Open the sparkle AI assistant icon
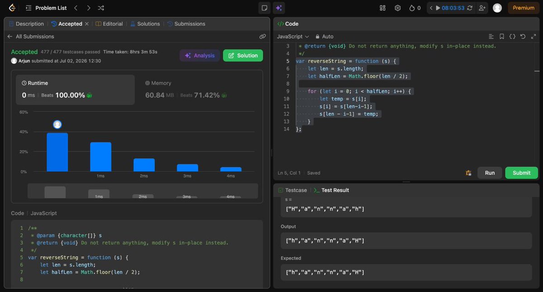 278,8
